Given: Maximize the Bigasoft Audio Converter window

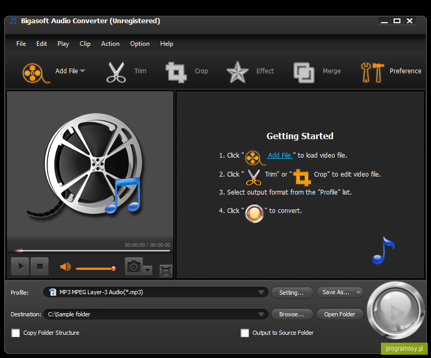Looking at the screenshot, I should coord(397,21).
